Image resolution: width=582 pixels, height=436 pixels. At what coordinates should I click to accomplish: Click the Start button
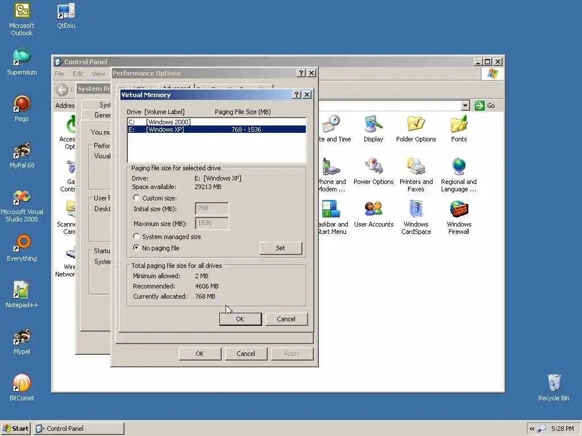point(15,429)
